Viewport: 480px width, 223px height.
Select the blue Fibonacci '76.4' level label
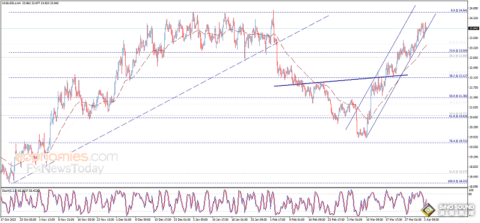point(458,141)
